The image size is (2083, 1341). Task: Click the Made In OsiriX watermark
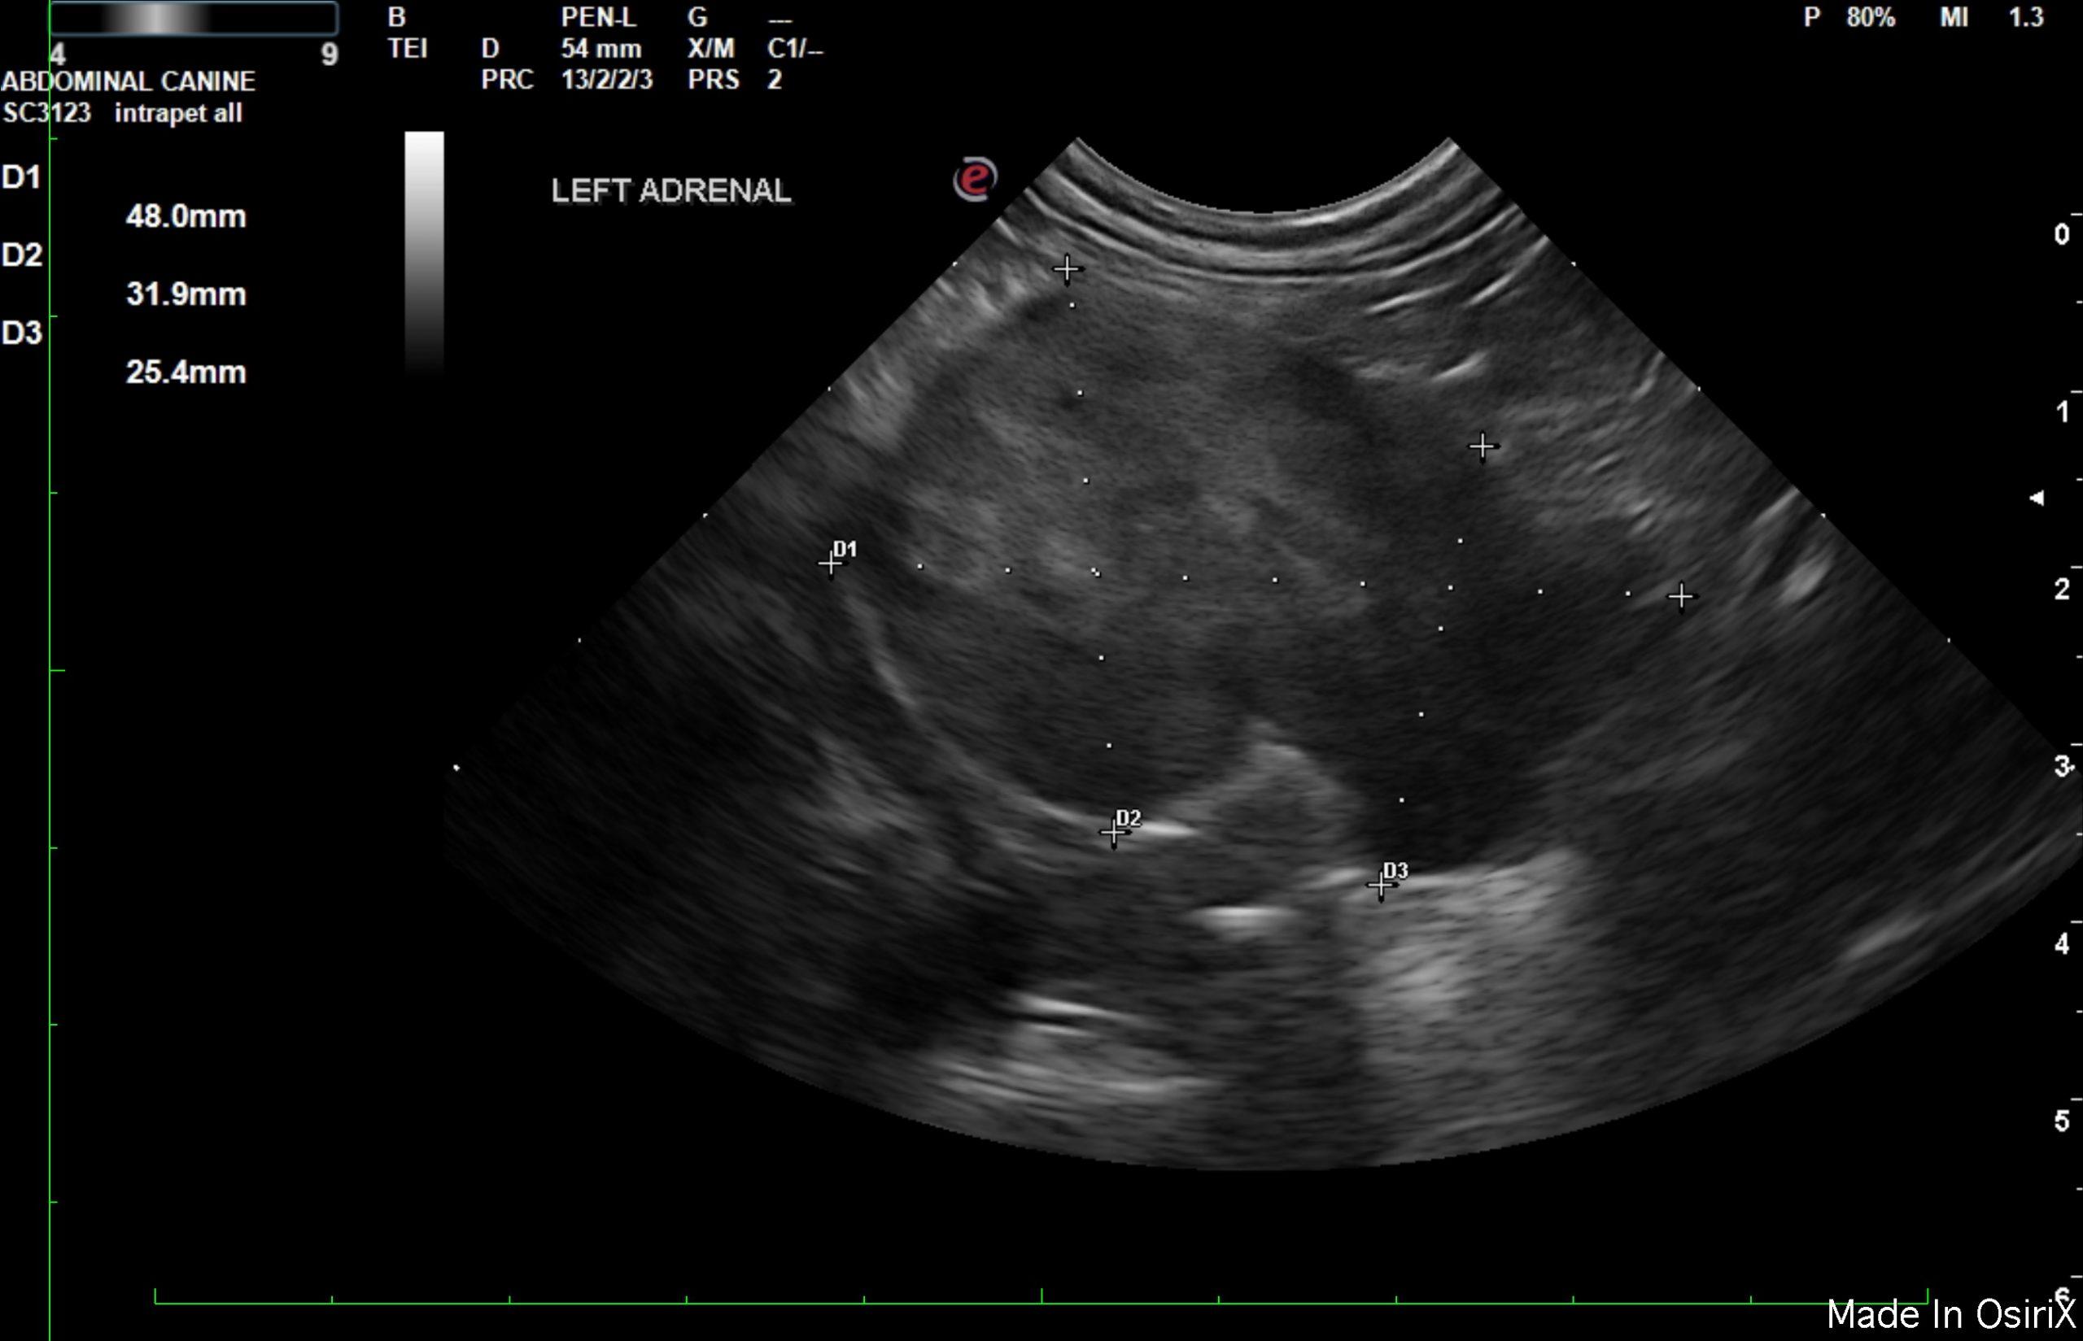1950,1314
